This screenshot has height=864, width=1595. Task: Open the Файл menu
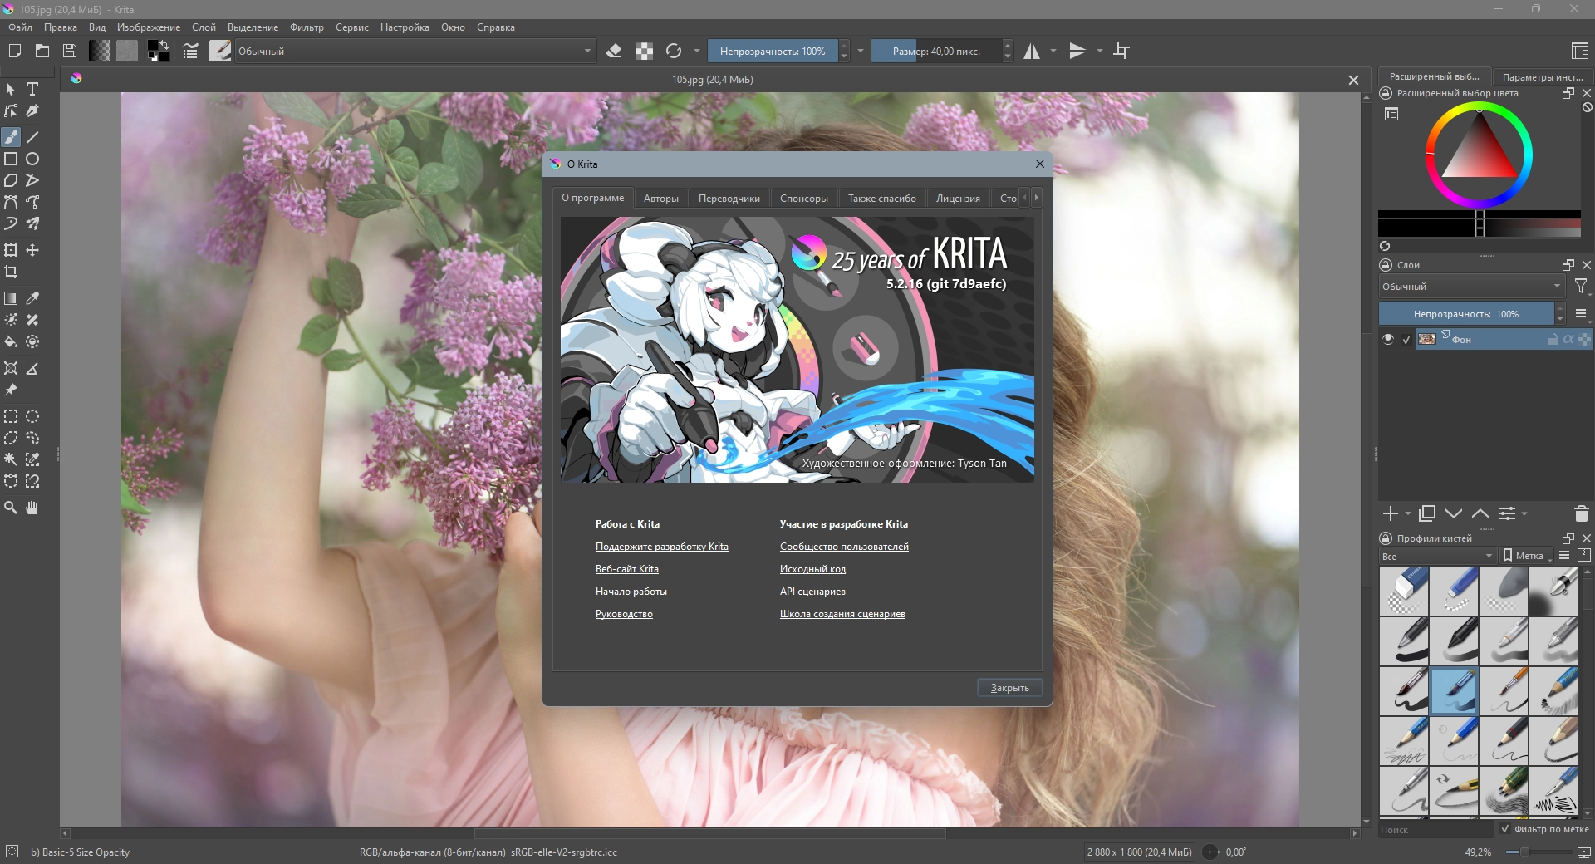[x=20, y=27]
